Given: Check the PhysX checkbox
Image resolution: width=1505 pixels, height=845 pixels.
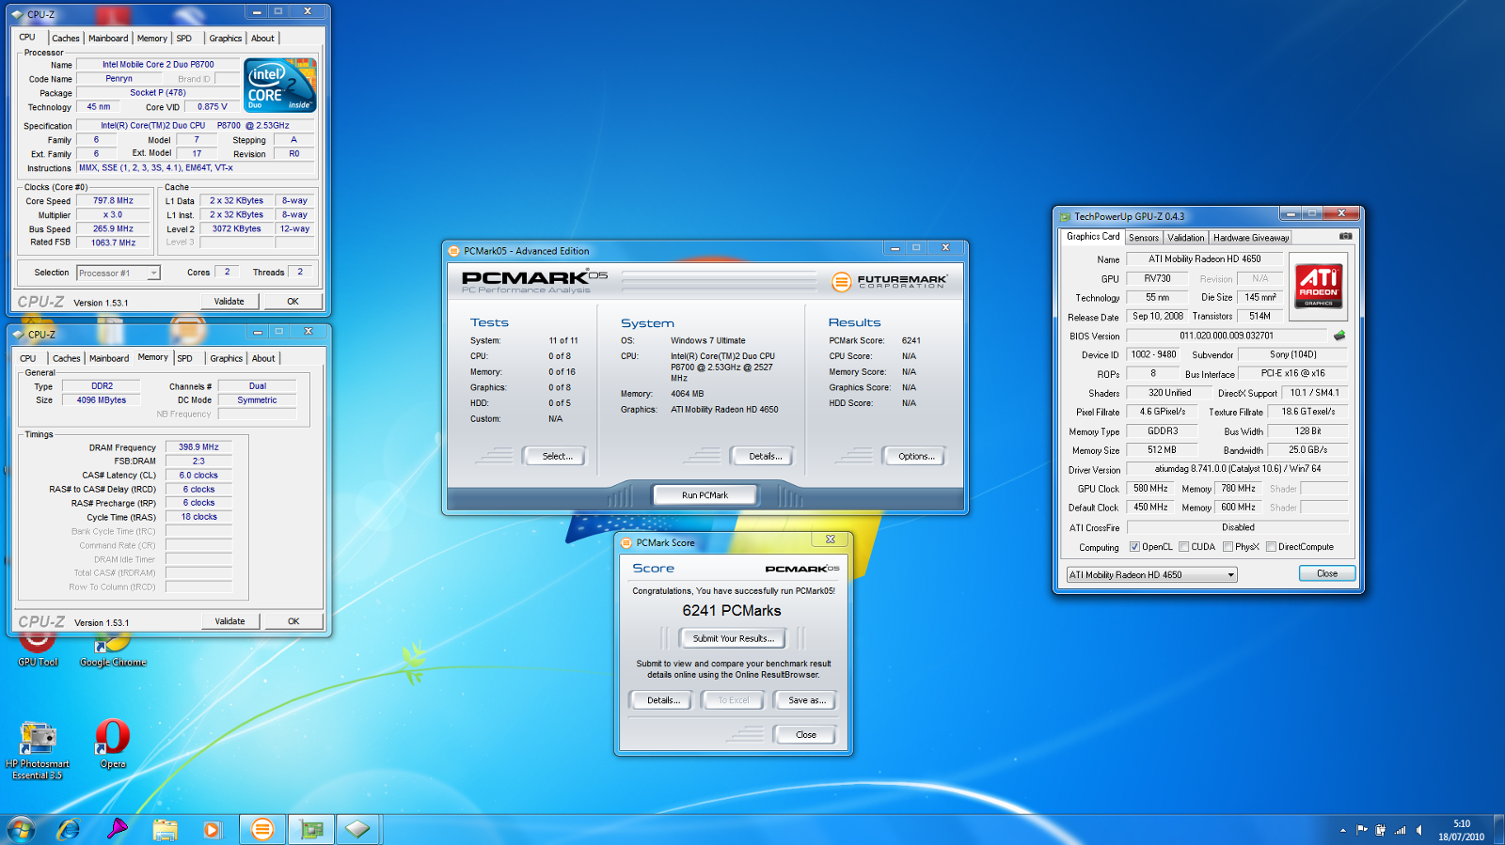Looking at the screenshot, I should pyautogui.click(x=1228, y=547).
